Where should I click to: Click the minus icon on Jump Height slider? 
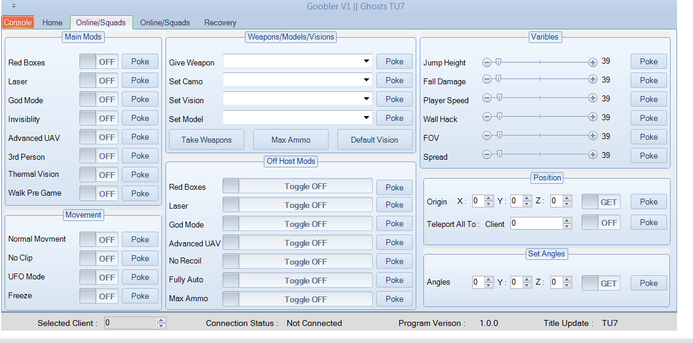coord(486,62)
